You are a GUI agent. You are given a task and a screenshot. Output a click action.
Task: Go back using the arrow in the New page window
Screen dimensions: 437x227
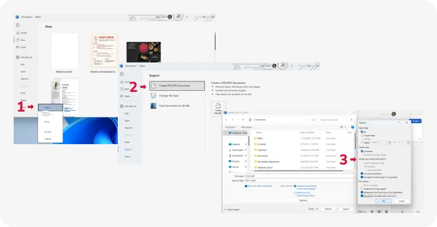click(18, 25)
